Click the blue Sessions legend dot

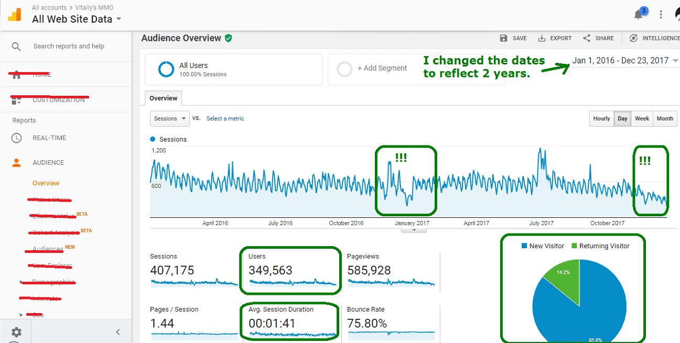click(x=153, y=139)
